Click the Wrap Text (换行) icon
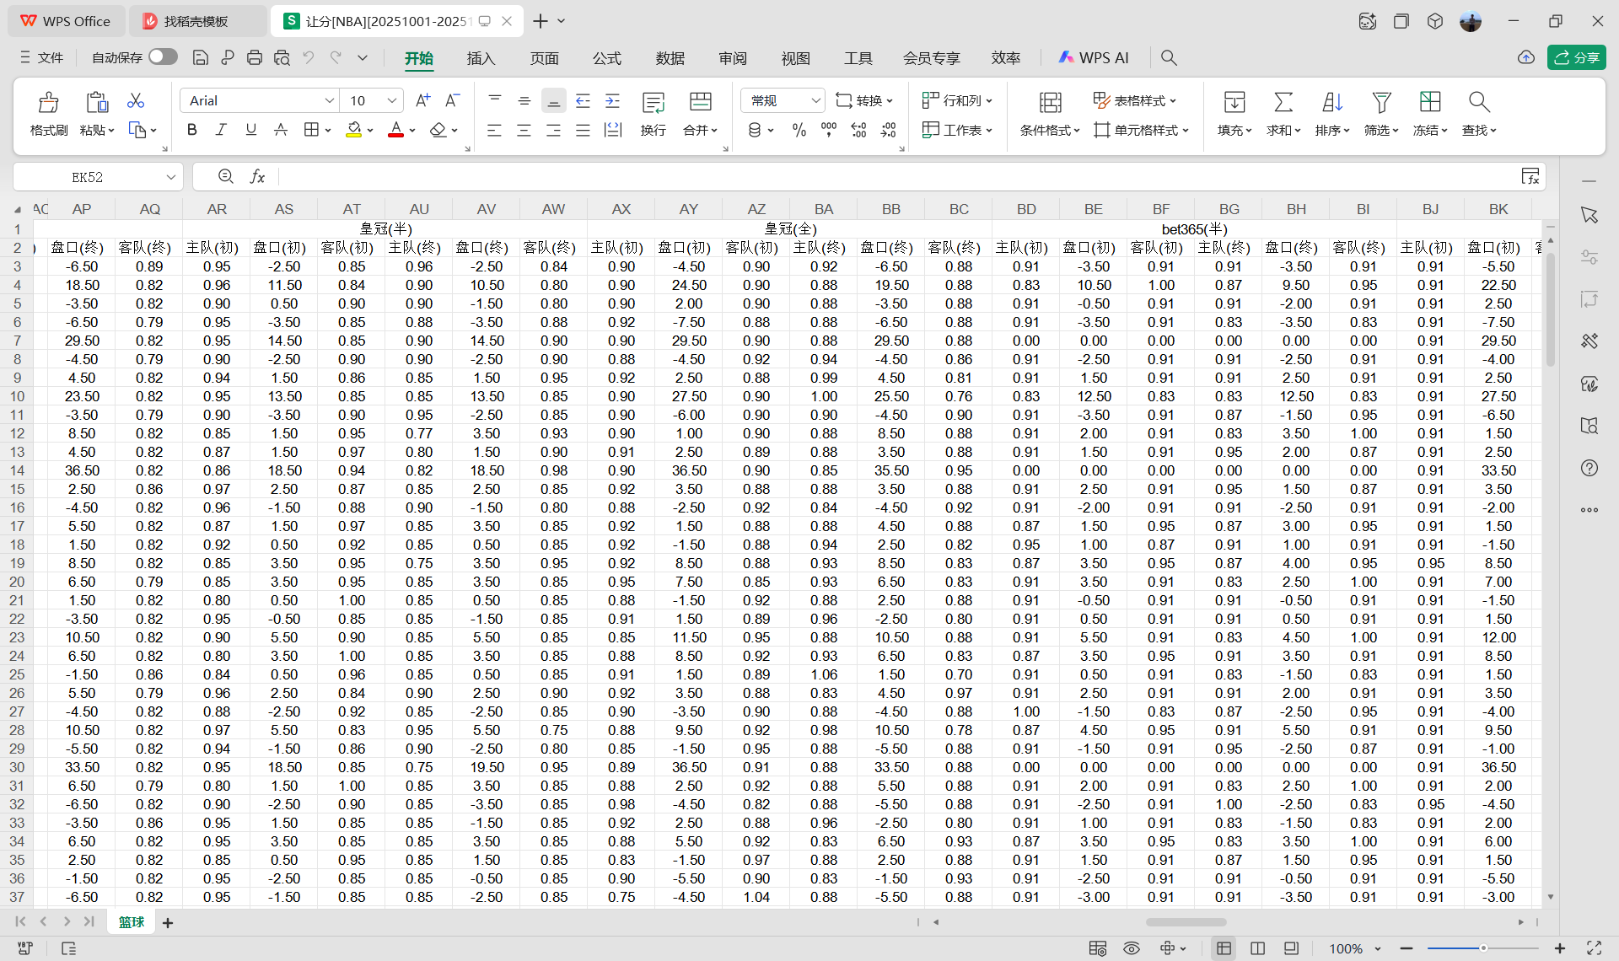This screenshot has height=961, width=1619. [x=654, y=103]
